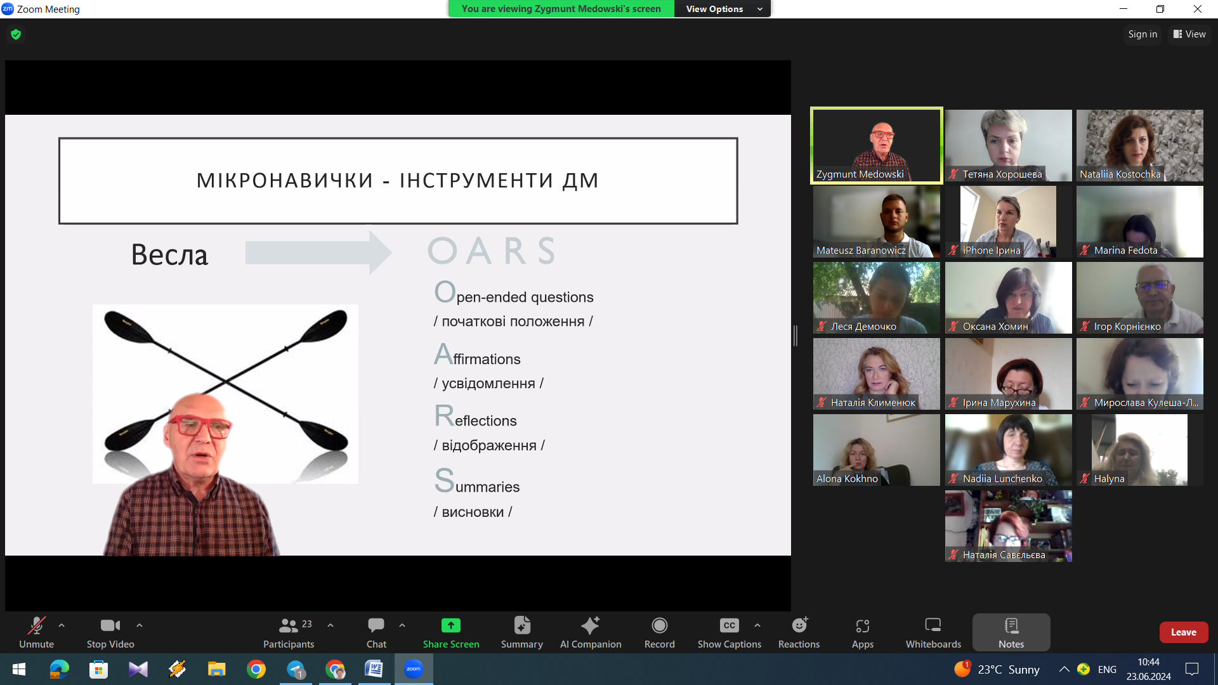
Task: Open the Participants list
Action: (289, 632)
